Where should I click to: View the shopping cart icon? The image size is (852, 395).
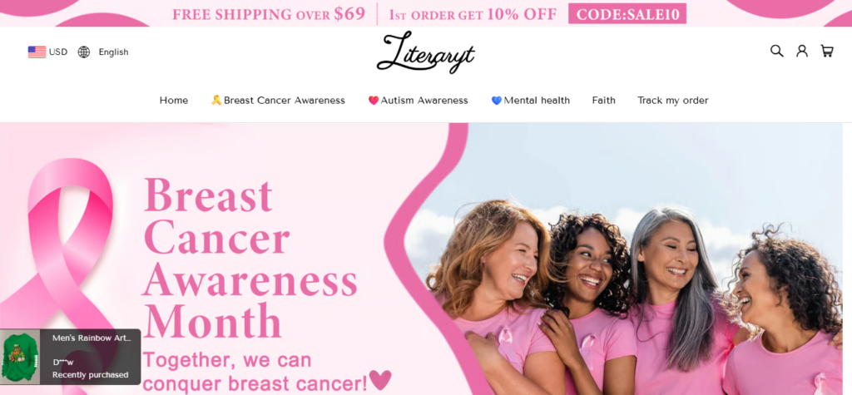click(827, 51)
